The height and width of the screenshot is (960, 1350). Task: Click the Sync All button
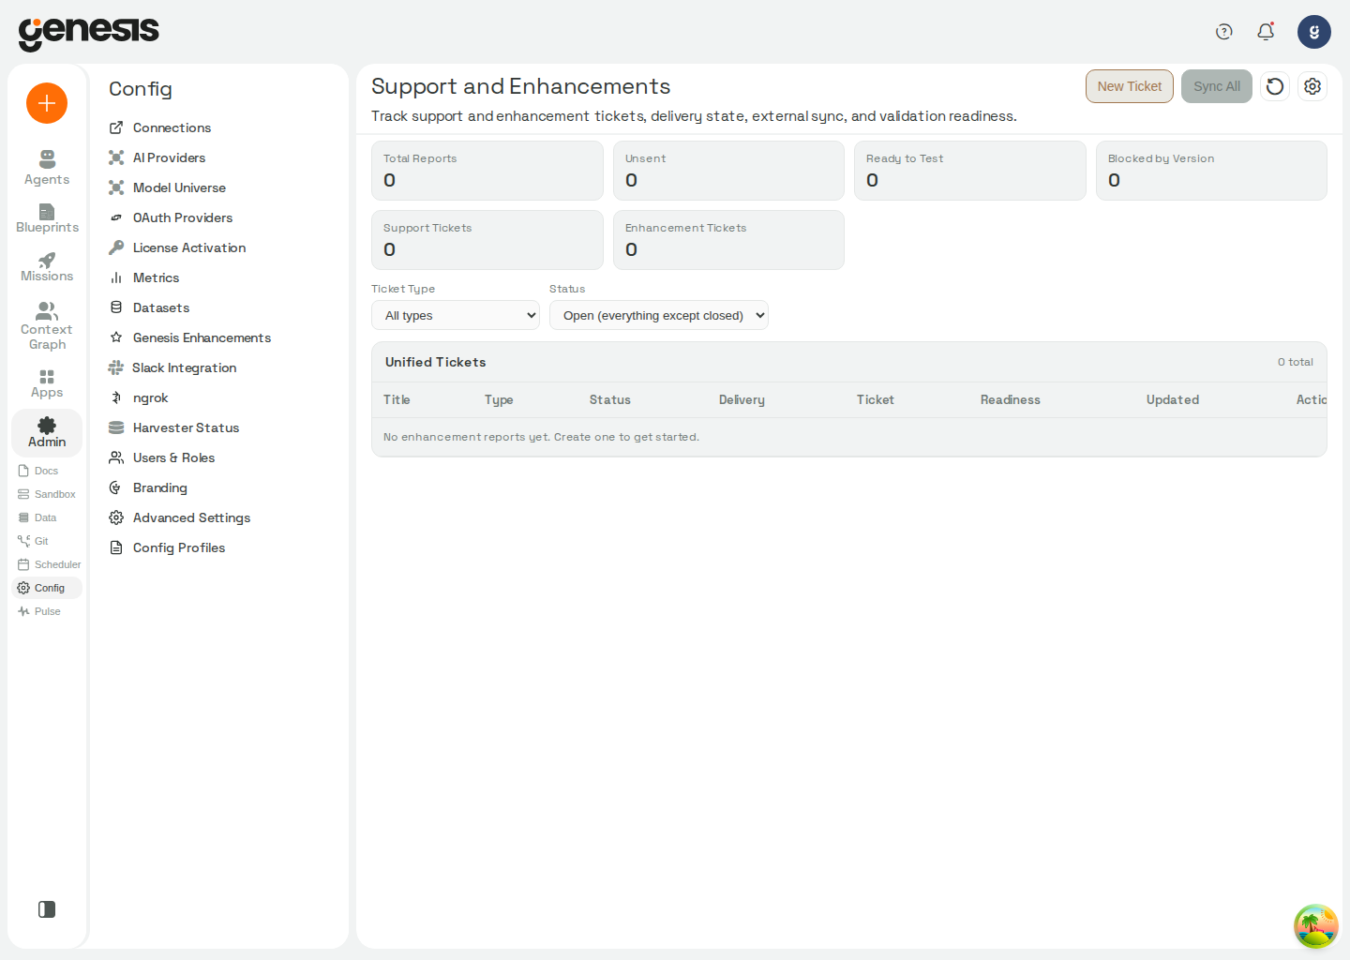[x=1217, y=86]
